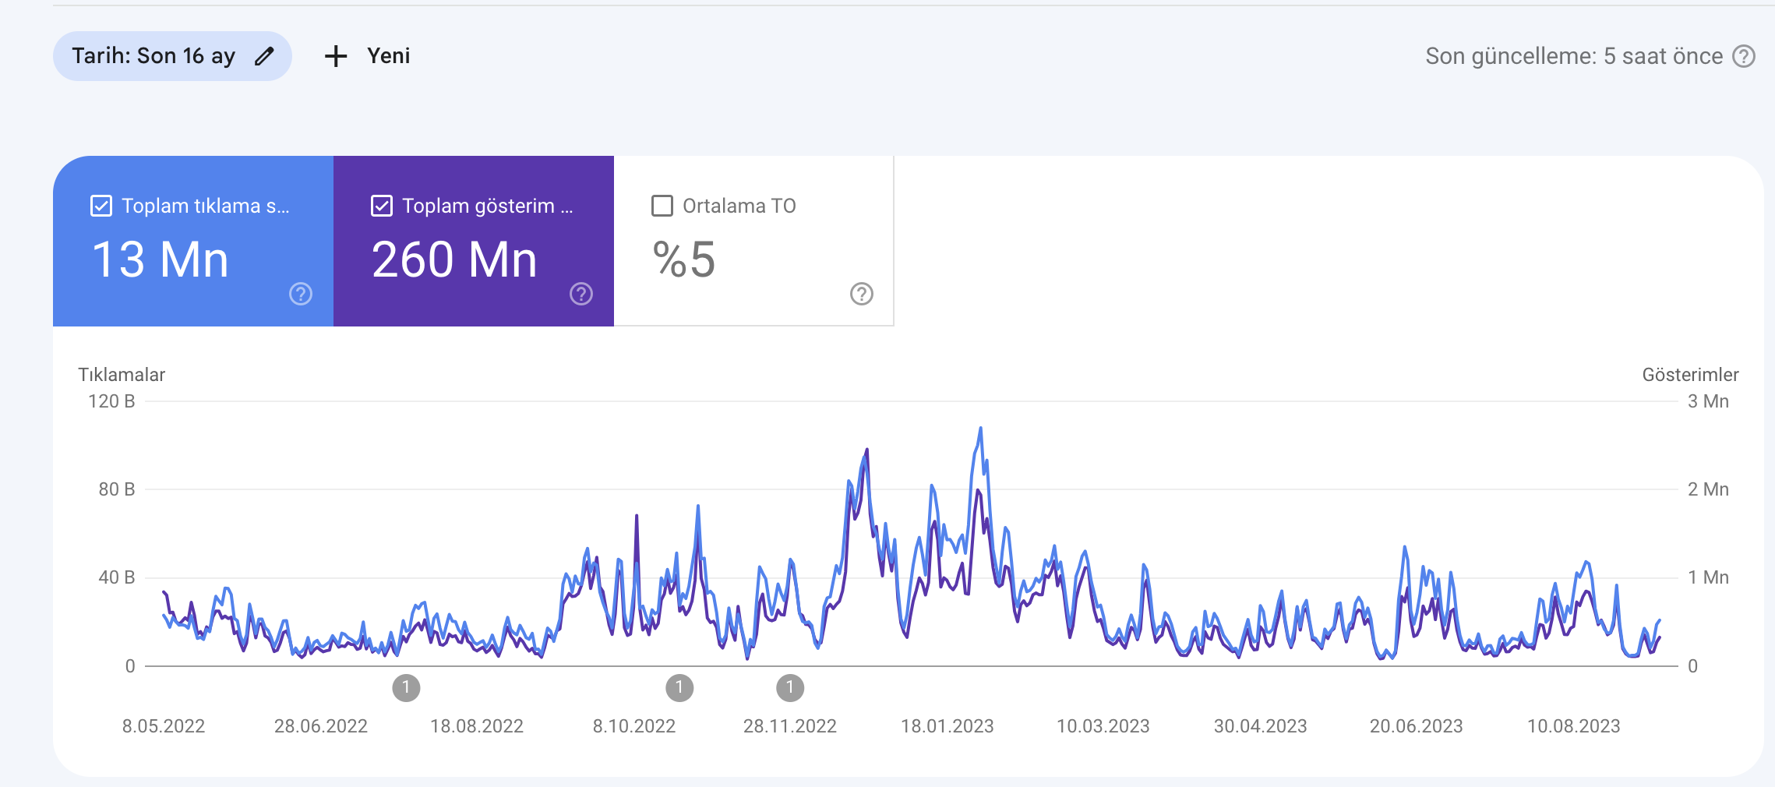
Task: Select the %5 average CTR card
Action: click(753, 241)
